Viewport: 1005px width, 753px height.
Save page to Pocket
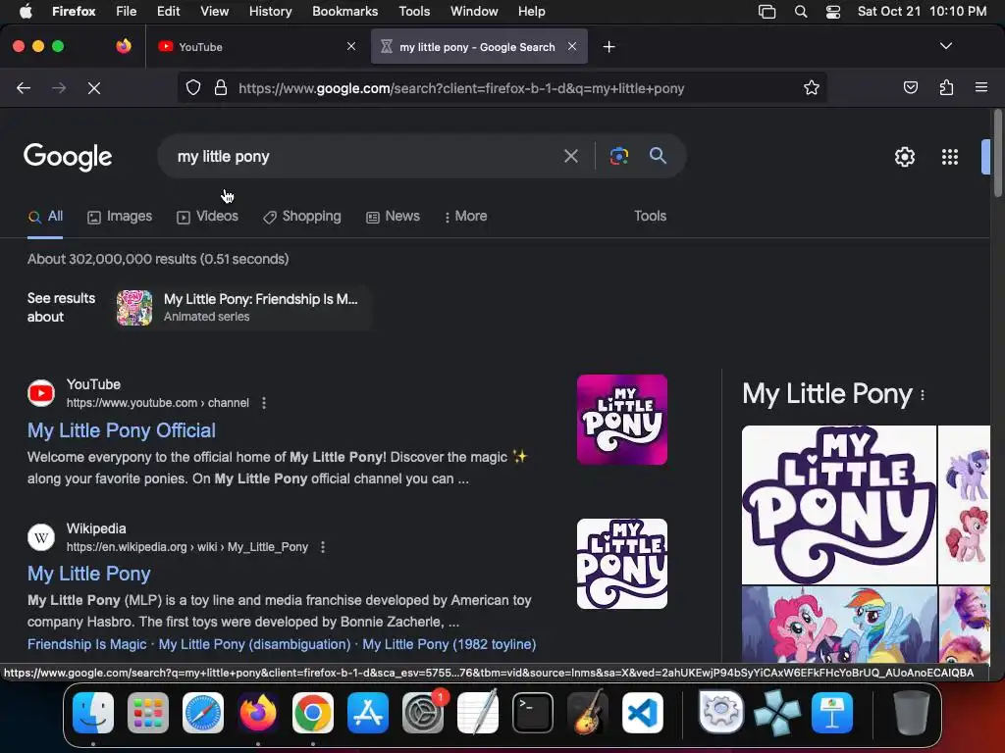coord(910,87)
